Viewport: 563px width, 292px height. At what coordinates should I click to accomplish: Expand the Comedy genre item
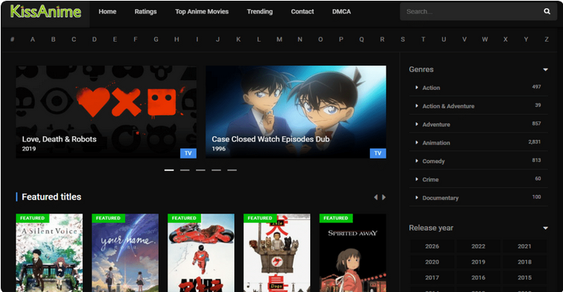tap(478, 161)
